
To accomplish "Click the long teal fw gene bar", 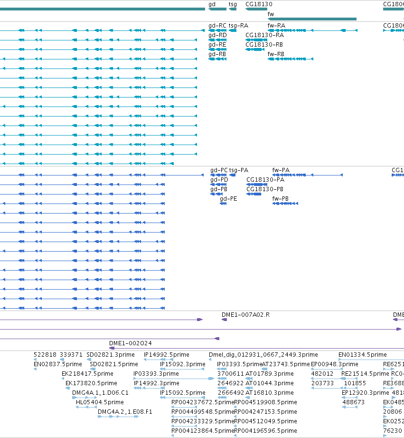I will tap(312, 19).
